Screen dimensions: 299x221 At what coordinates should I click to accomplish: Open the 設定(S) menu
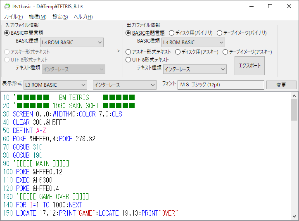pyautogui.click(x=60, y=17)
